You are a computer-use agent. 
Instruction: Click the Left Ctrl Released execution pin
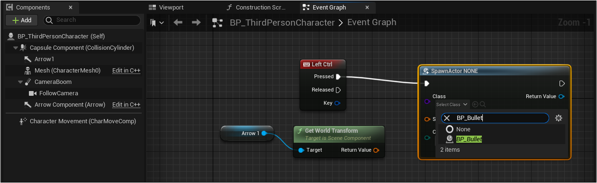338,90
